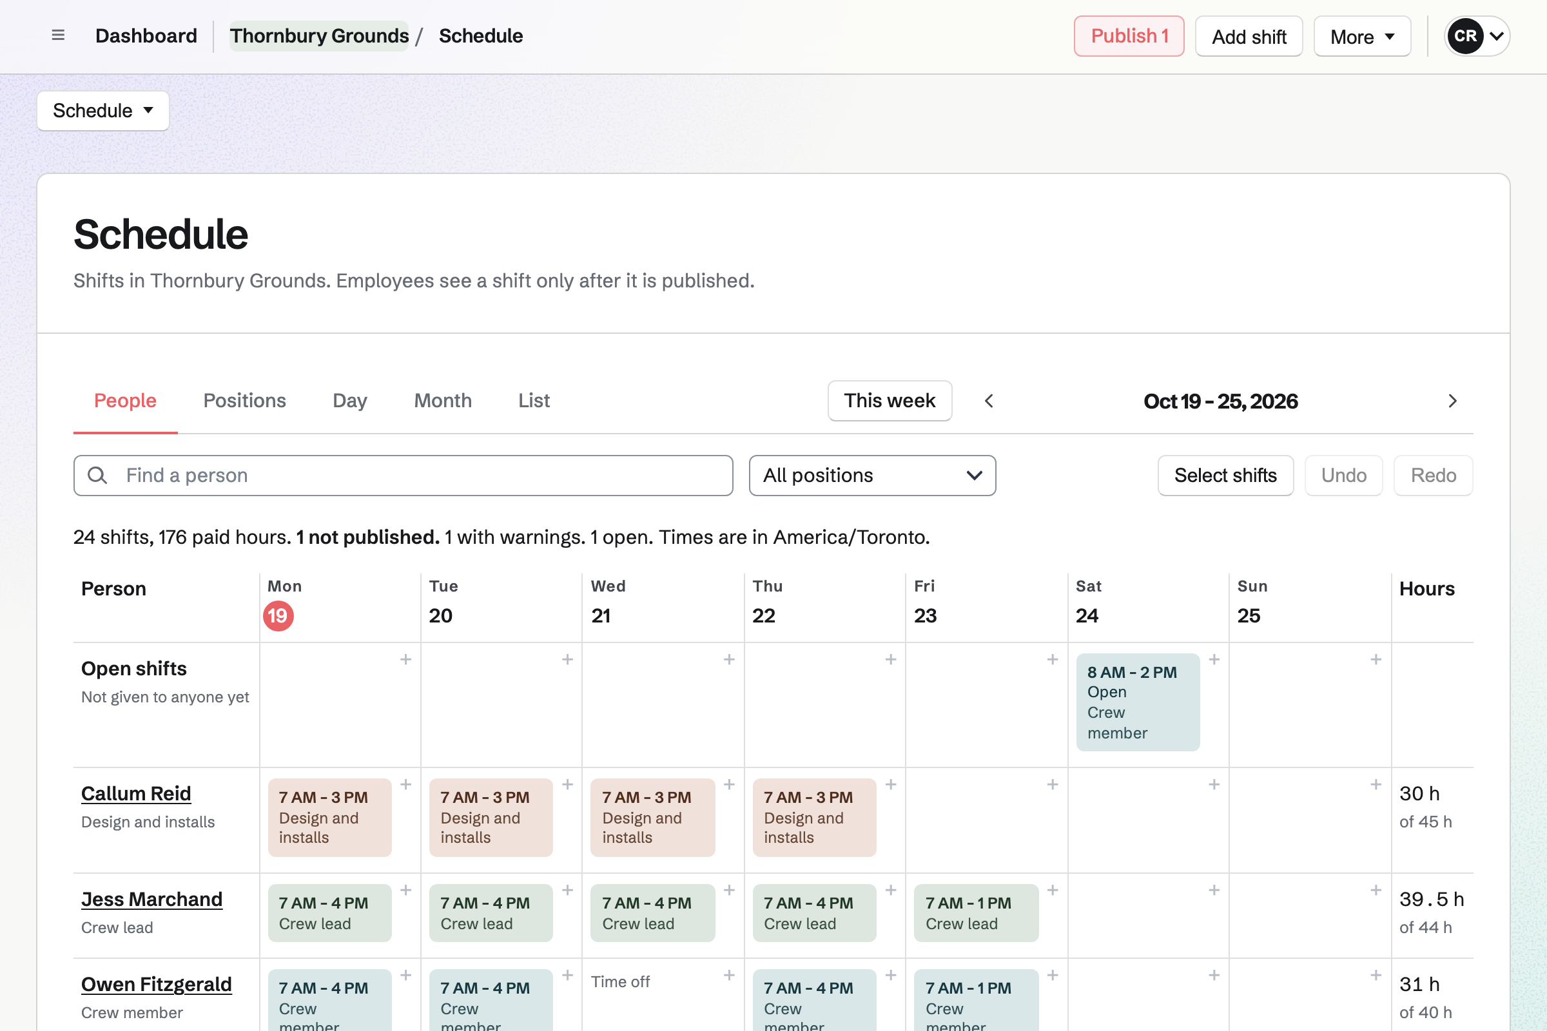Open Callum Reid's Thursday 7 AM - 3 PM shift
This screenshot has height=1031, width=1547.
(814, 817)
